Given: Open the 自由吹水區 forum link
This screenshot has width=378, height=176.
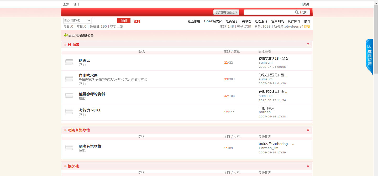Looking at the screenshot, I should click(88, 75).
